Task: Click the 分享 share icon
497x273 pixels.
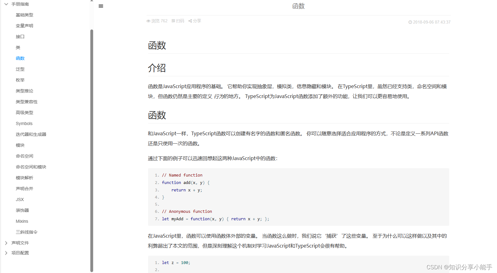Action: 190,21
